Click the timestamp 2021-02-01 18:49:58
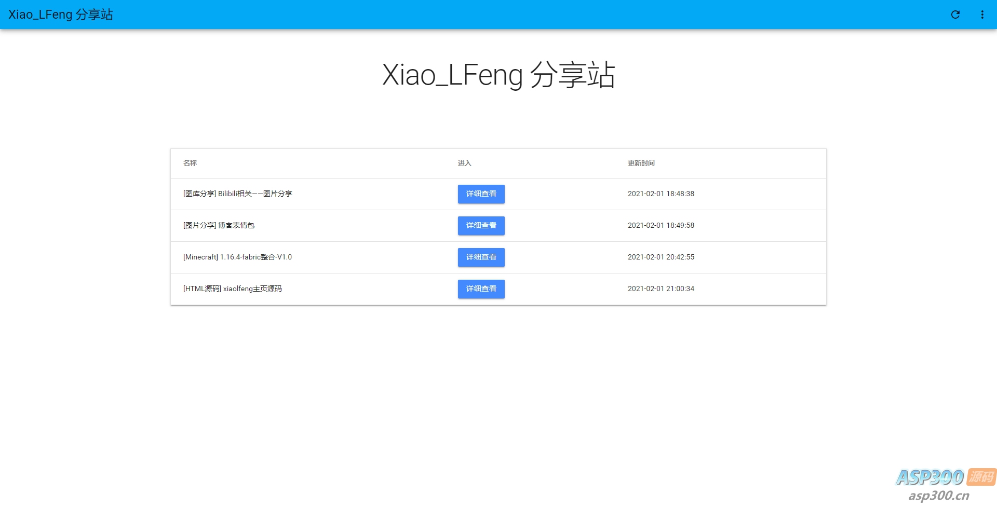997x507 pixels. 661,225
